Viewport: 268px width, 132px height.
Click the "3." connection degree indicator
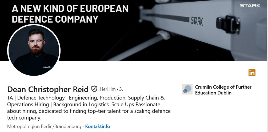(121, 89)
